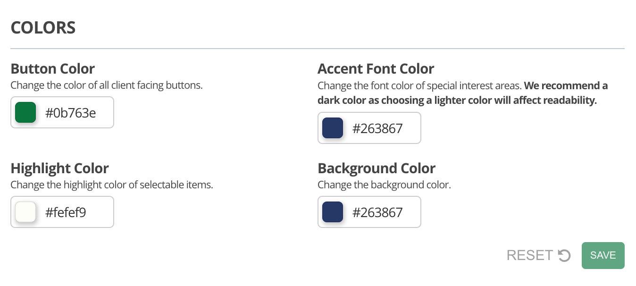Click the Accent Font Color hex field
The image size is (636, 286).
tap(377, 128)
